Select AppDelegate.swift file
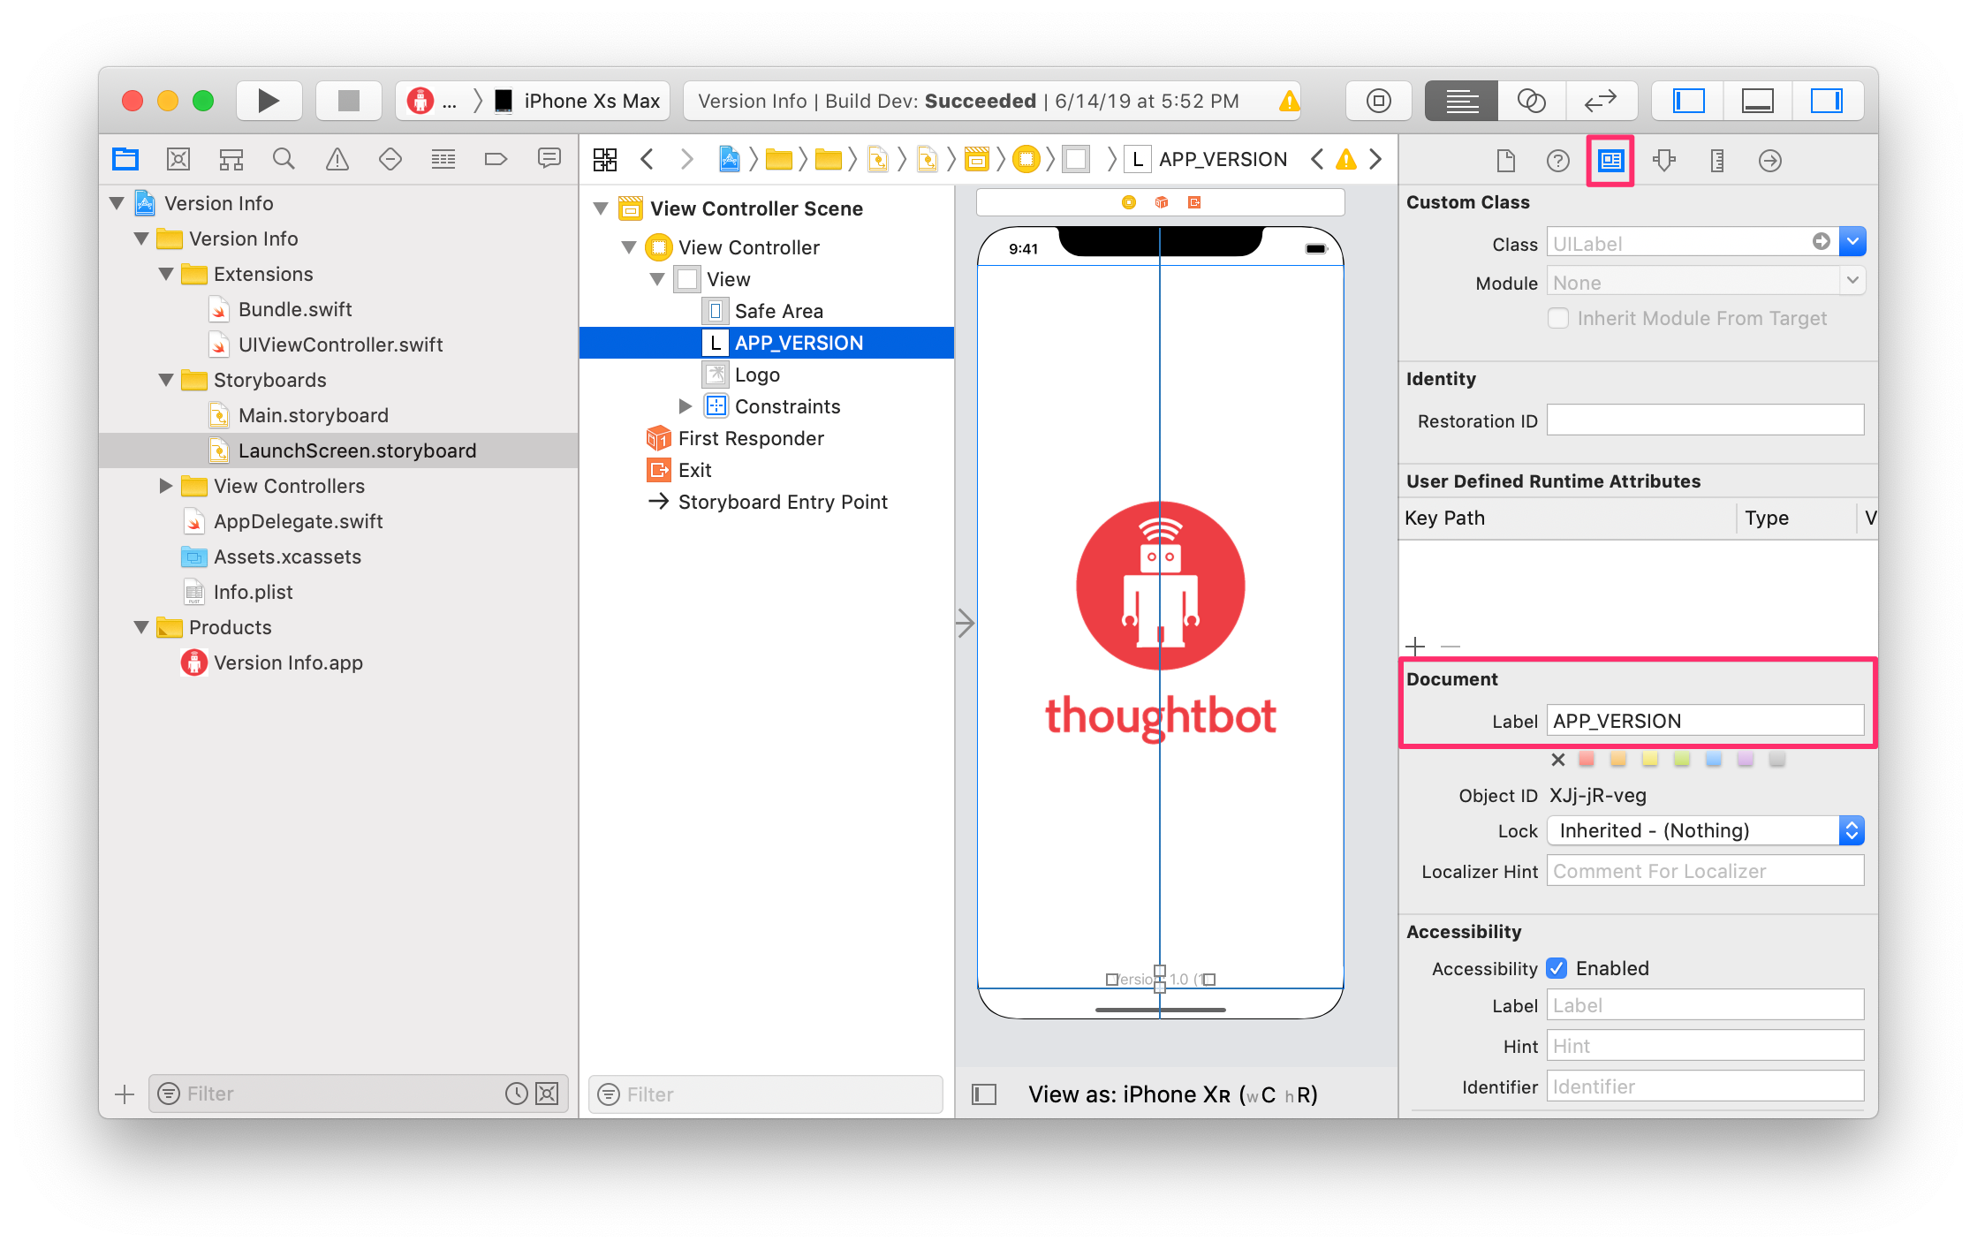Viewport: 1977px width, 1249px height. [x=298, y=521]
